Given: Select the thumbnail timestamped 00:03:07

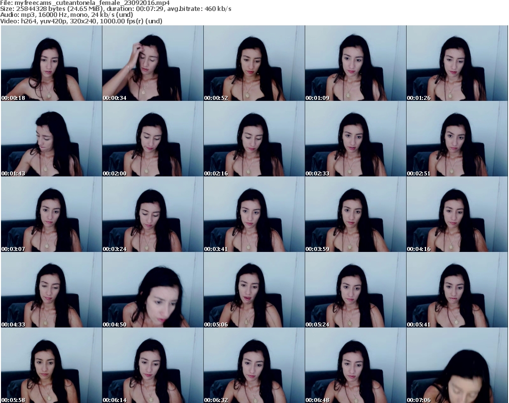Looking at the screenshot, I should point(51,214).
